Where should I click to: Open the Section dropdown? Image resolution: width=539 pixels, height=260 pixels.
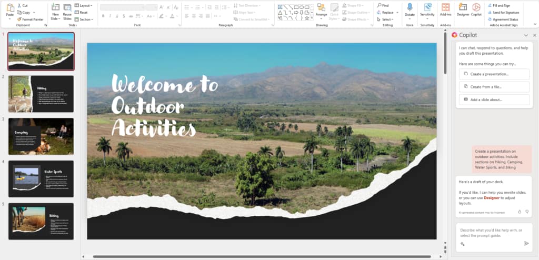[84, 19]
